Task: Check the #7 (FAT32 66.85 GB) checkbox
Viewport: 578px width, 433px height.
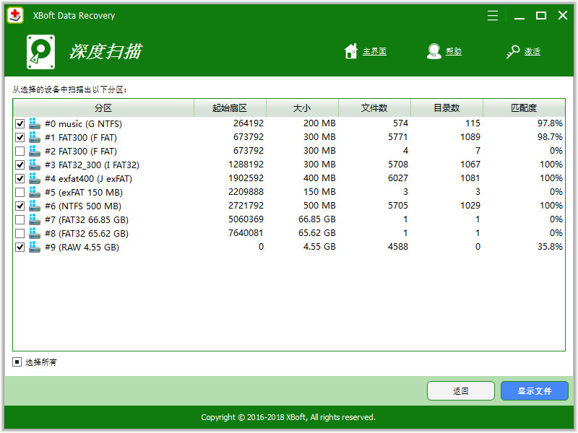Action: tap(20, 220)
